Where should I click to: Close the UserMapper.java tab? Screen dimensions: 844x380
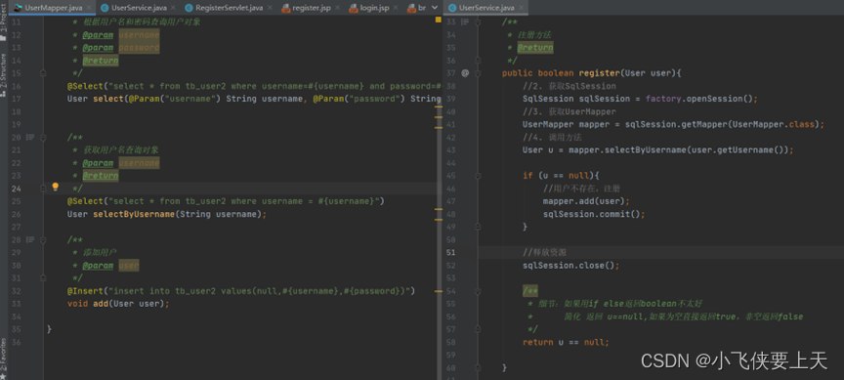point(90,8)
